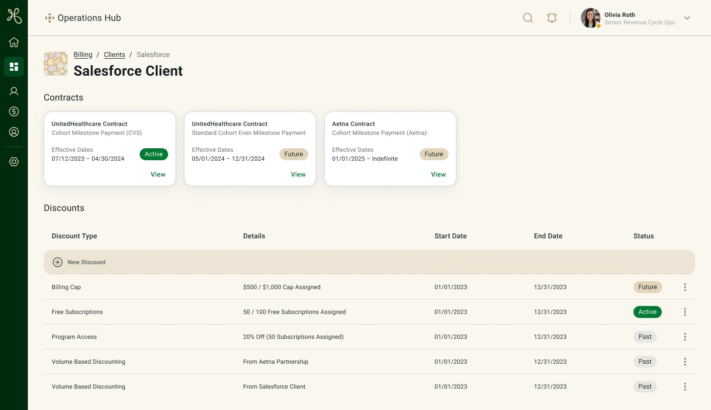Viewport: 711px width, 410px height.
Task: Click Olivia Roth's avatar photo
Action: (591, 18)
